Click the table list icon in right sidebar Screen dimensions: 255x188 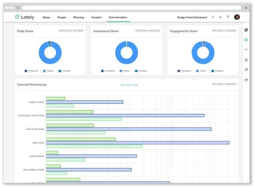click(246, 70)
